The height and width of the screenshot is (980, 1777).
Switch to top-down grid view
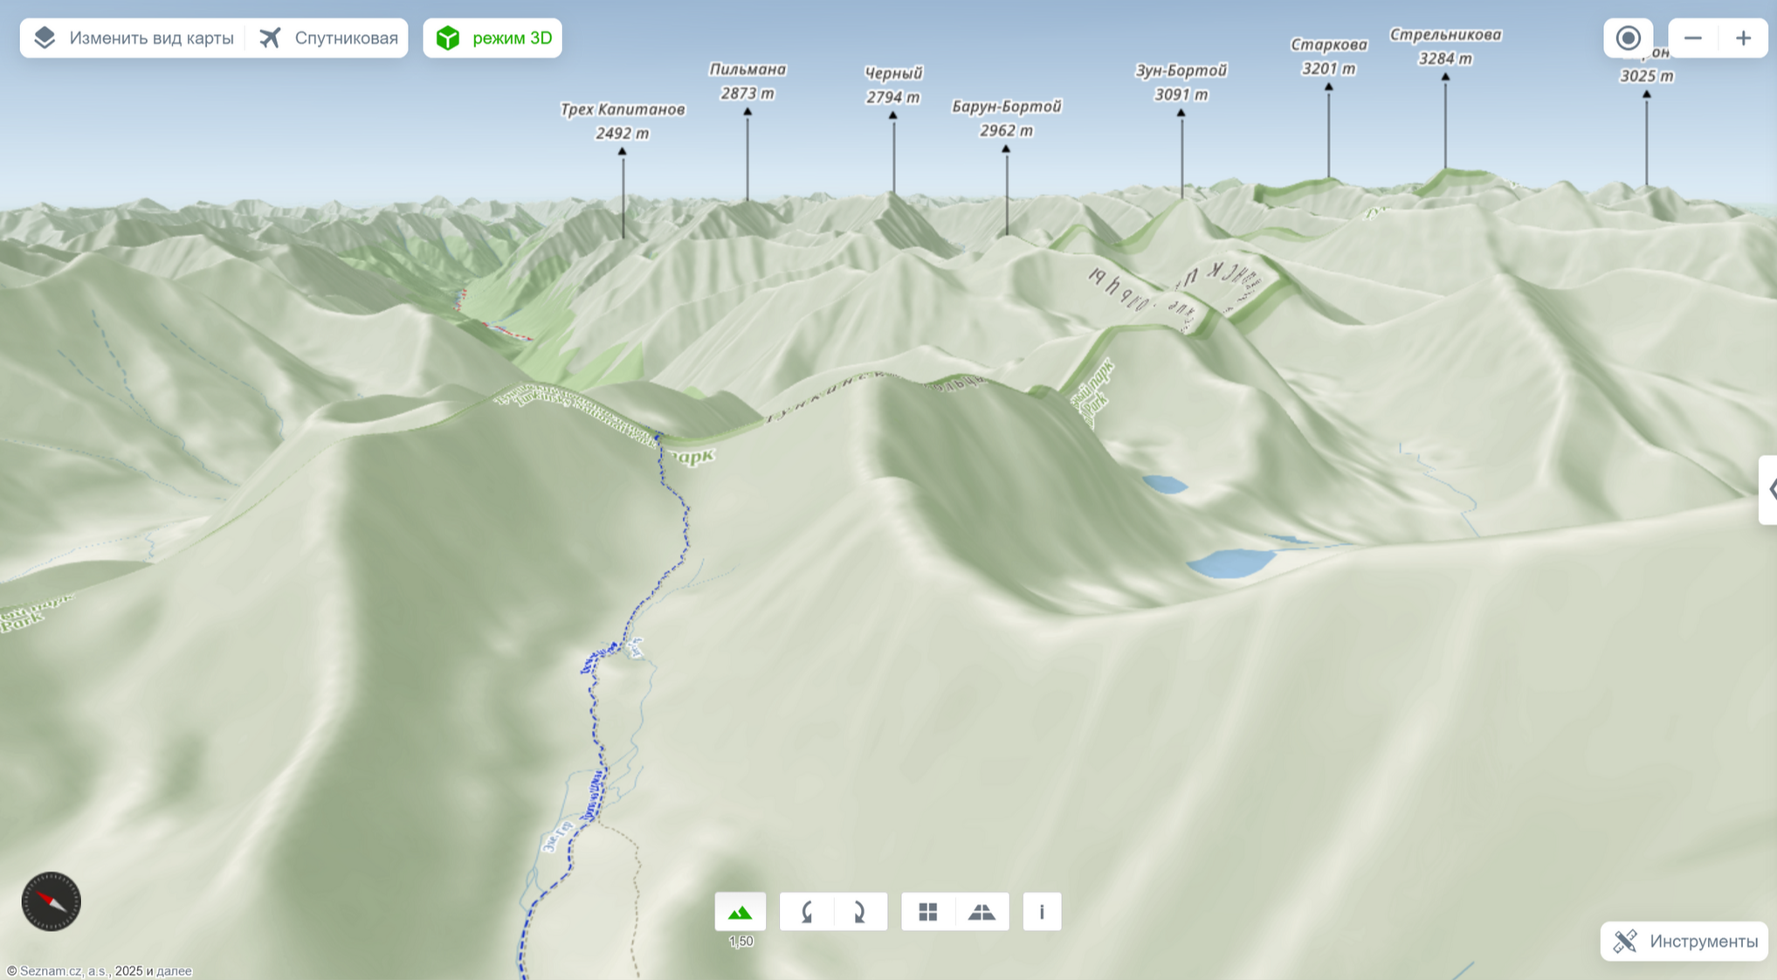[927, 912]
